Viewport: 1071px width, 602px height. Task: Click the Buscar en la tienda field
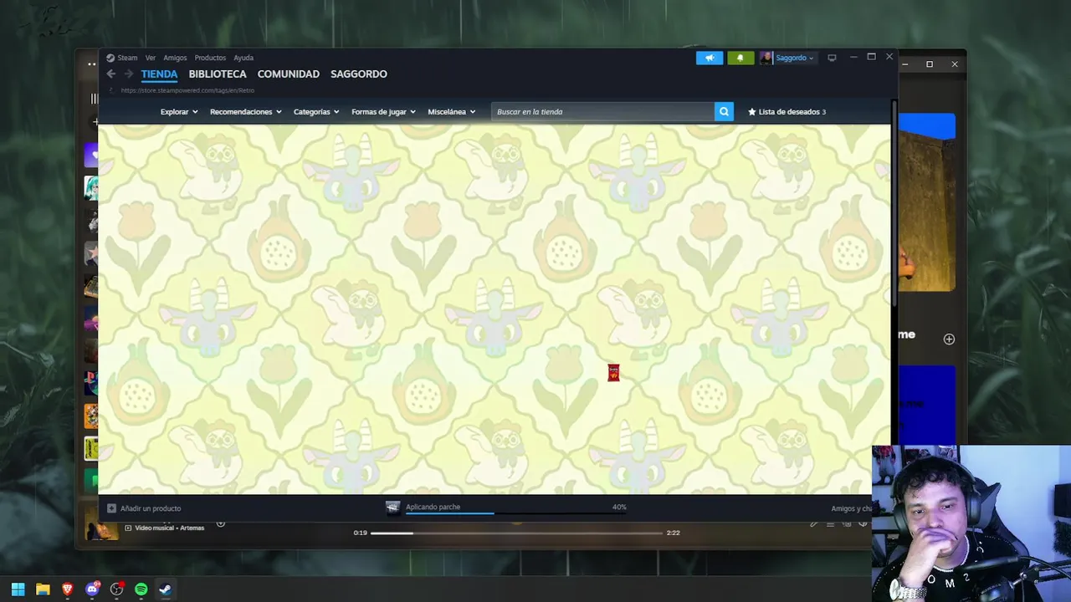(x=602, y=112)
